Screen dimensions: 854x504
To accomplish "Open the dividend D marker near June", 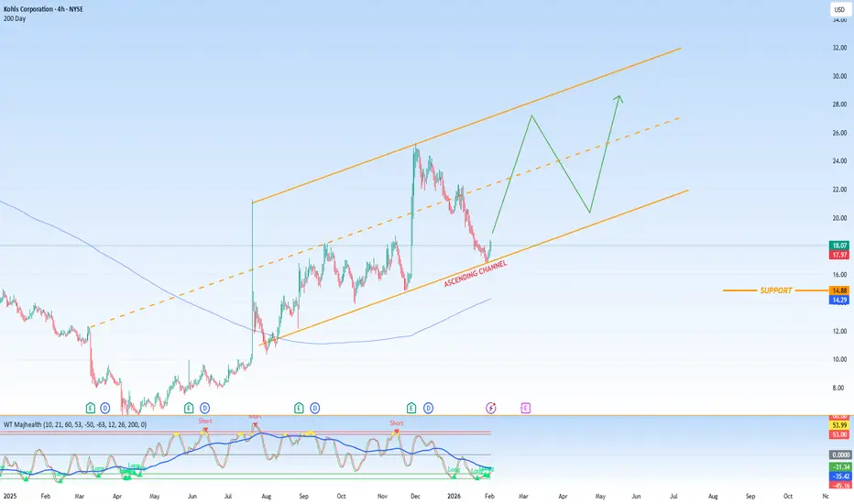I will (204, 408).
